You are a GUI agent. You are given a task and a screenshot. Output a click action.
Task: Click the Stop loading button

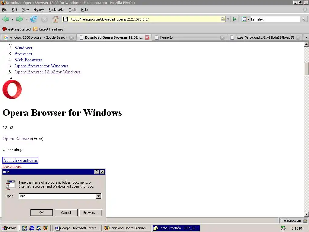click(45, 19)
